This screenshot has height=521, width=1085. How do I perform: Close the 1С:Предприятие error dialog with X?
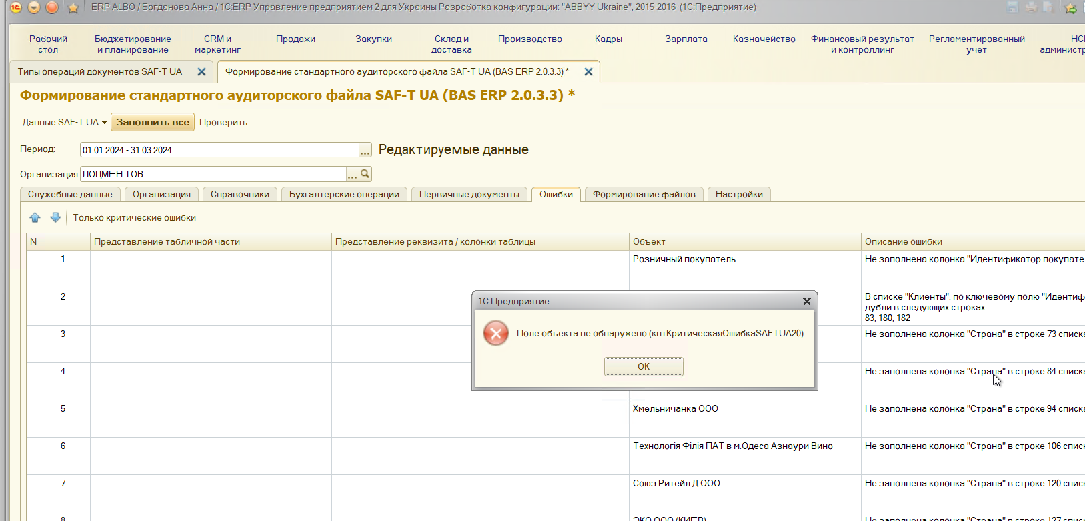click(807, 301)
